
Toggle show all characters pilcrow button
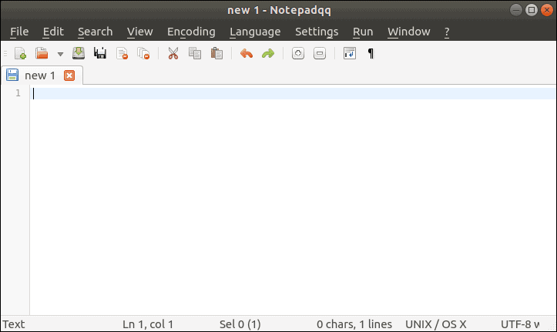pos(371,53)
